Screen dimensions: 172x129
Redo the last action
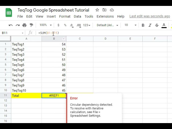(17, 25)
